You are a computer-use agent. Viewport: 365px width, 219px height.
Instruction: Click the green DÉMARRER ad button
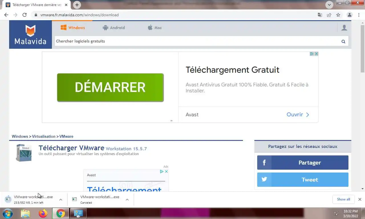(110, 88)
